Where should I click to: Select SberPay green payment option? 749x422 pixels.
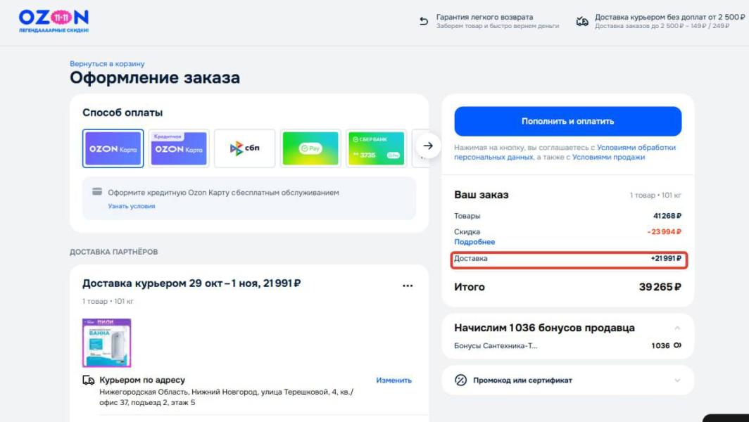(310, 148)
